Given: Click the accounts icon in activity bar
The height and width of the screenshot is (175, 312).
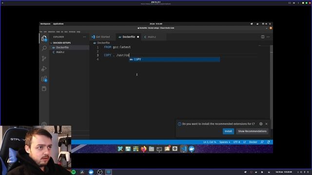Looking at the screenshot, I should (44, 124).
